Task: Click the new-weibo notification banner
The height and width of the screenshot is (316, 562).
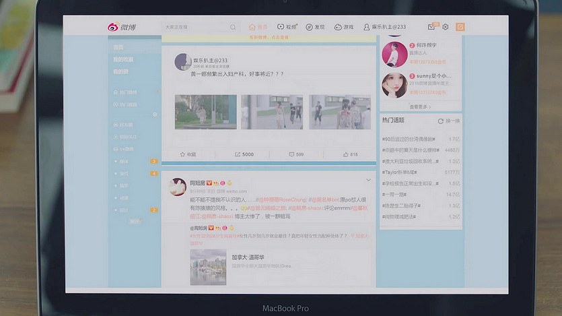Action: (269, 37)
